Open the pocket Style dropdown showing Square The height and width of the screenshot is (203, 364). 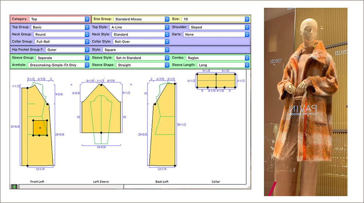(x=136, y=50)
